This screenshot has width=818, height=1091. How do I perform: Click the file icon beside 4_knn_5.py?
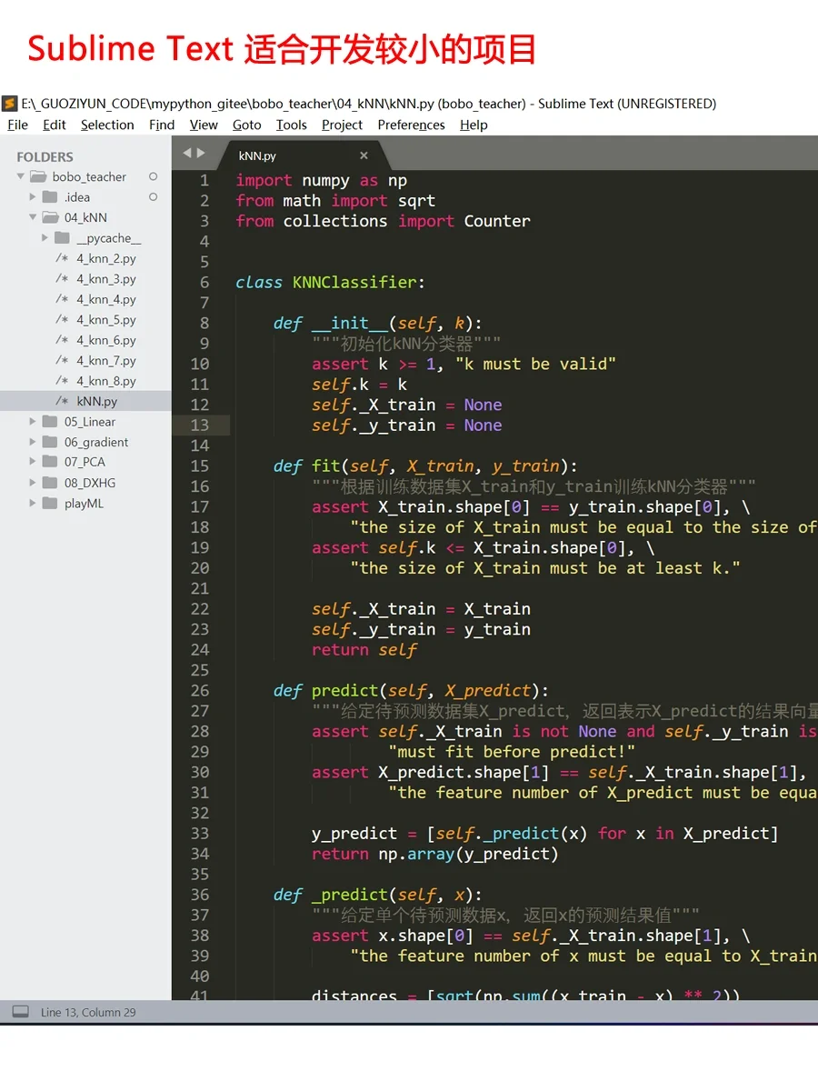tap(62, 320)
